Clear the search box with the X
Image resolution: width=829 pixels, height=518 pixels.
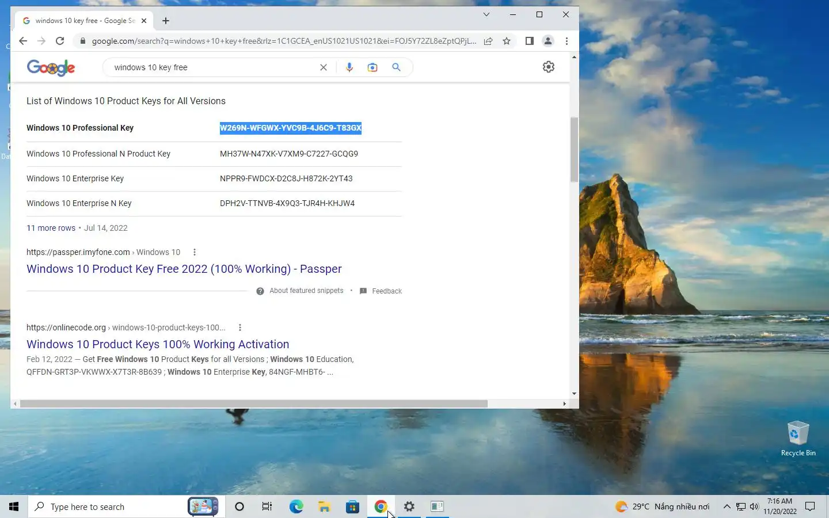pos(324,67)
